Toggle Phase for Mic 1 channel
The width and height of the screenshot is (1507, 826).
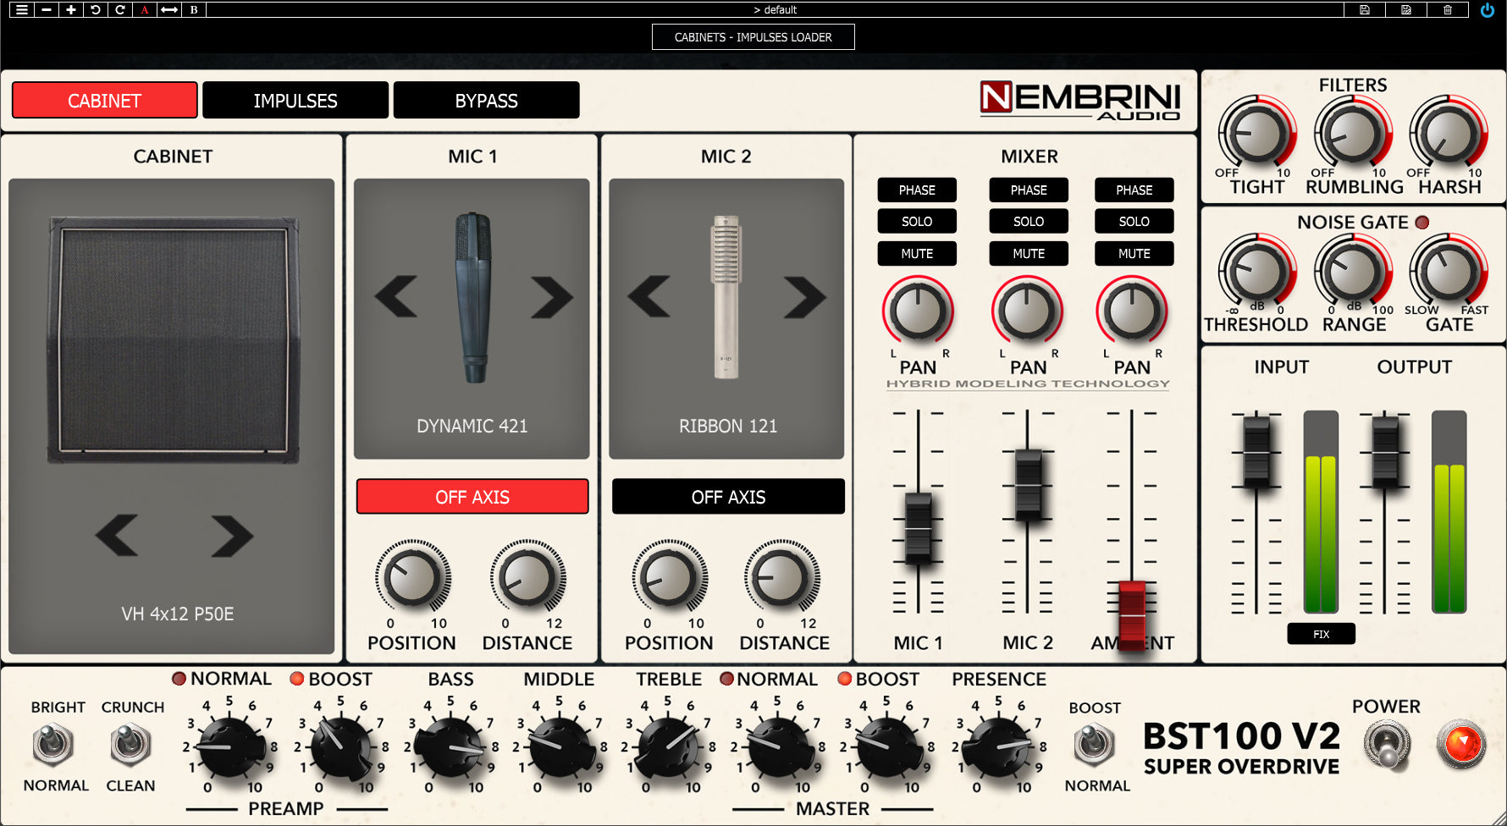tap(917, 190)
